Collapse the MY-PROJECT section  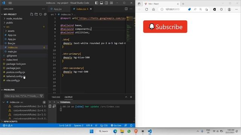[10, 14]
